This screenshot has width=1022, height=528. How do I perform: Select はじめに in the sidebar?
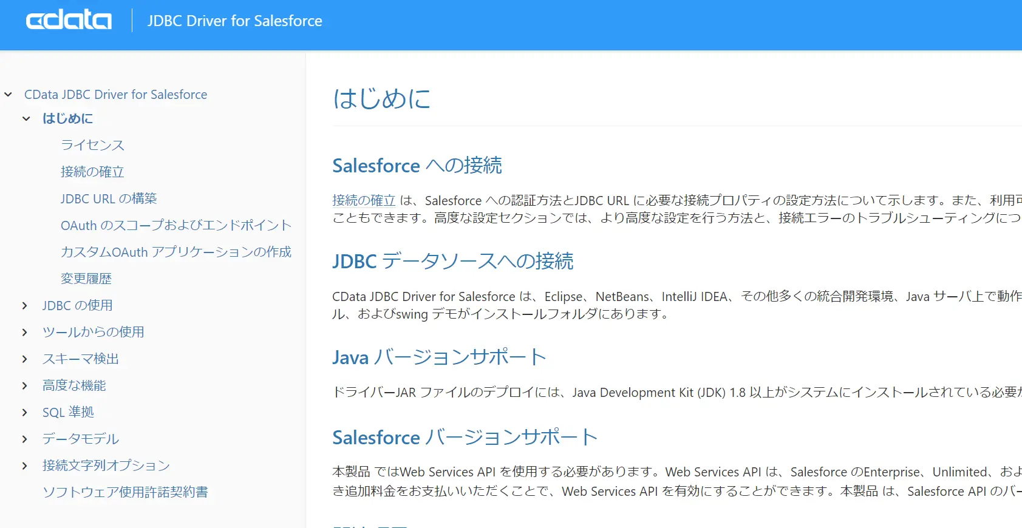68,118
